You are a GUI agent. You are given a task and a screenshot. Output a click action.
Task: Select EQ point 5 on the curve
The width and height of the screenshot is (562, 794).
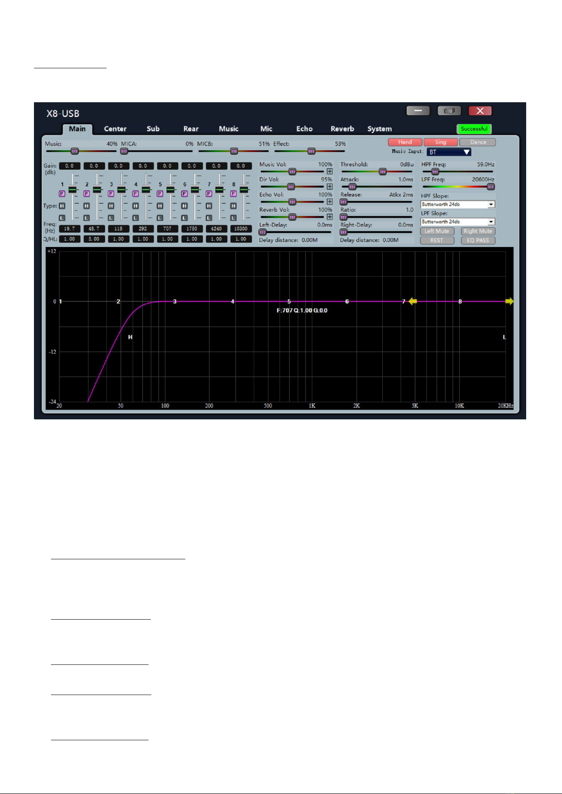pyautogui.click(x=289, y=302)
